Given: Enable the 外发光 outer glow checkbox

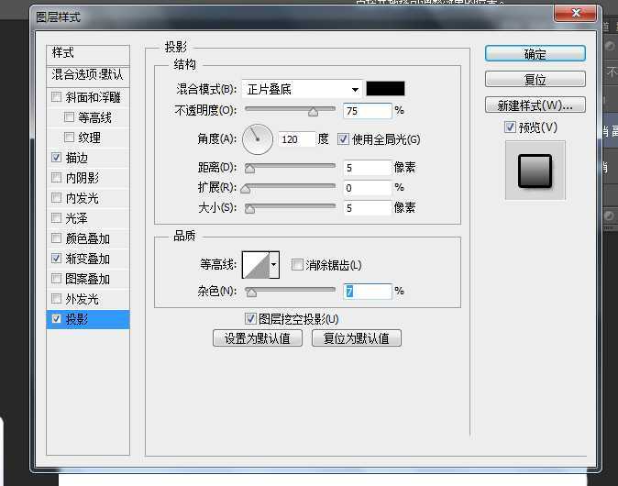Looking at the screenshot, I should click(57, 299).
